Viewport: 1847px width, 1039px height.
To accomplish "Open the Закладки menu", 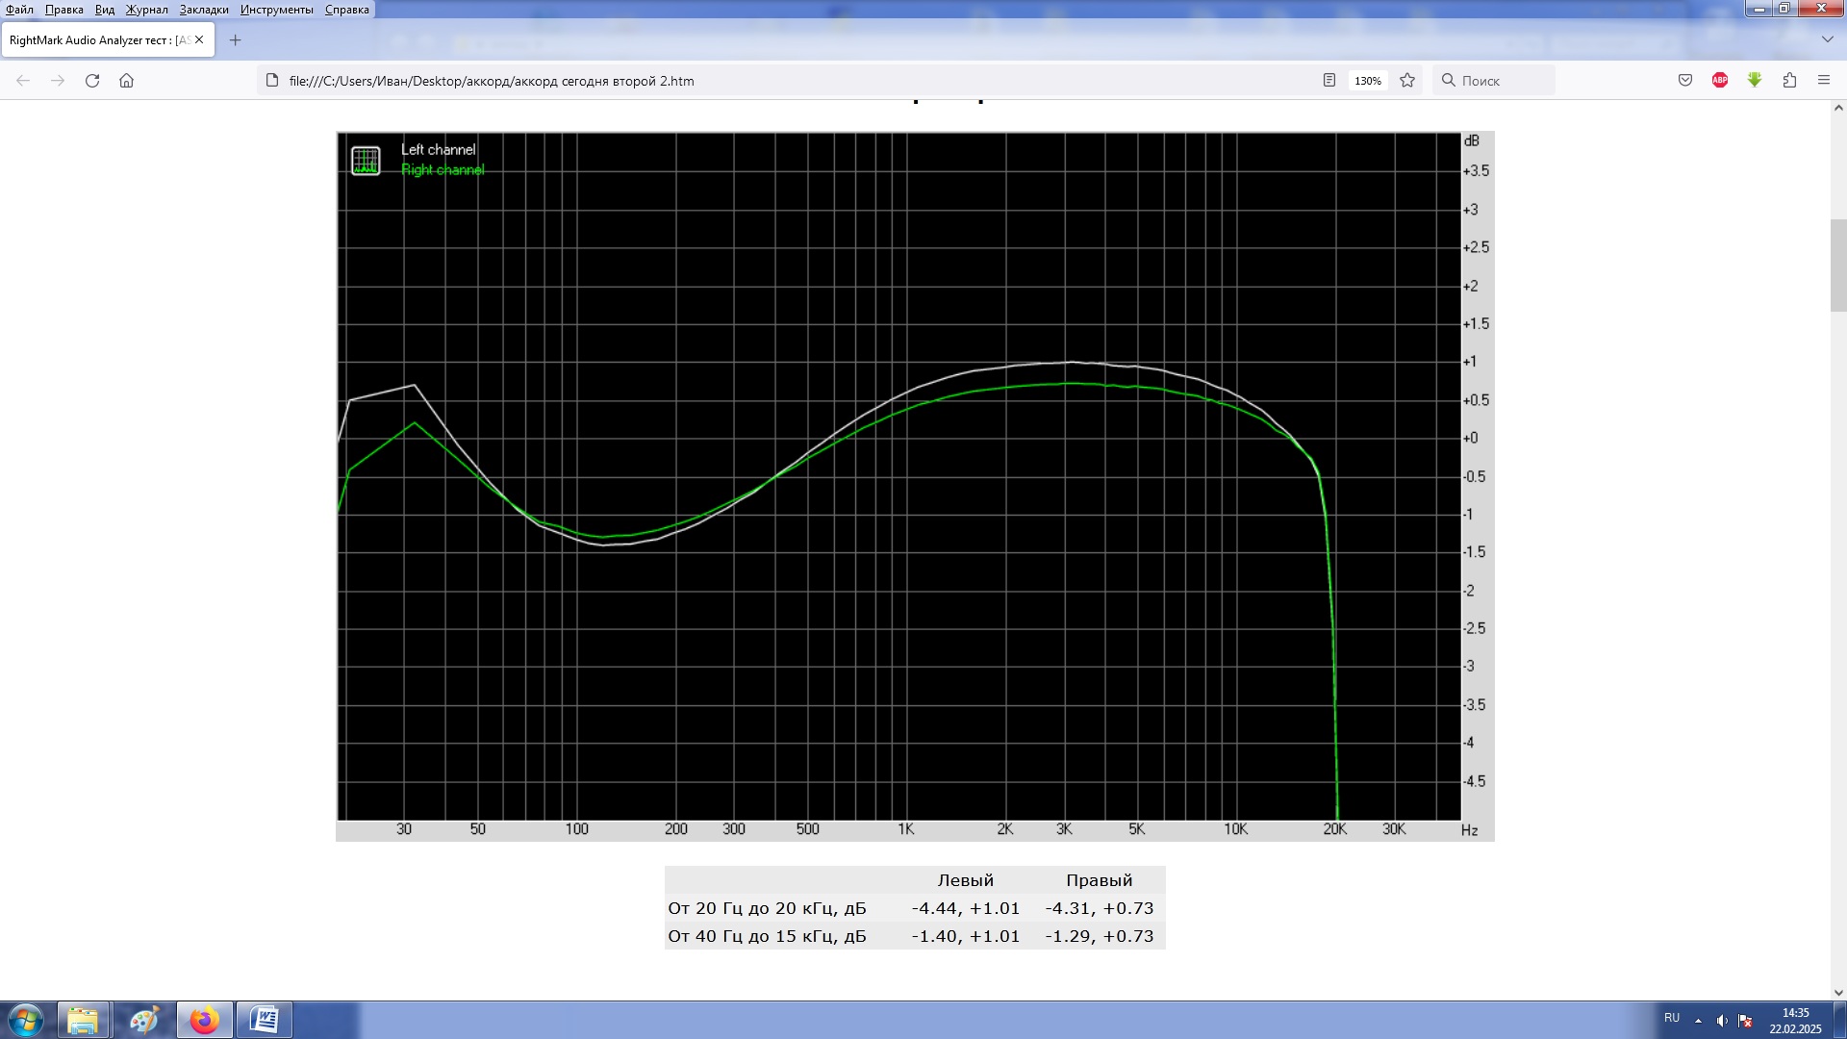I will point(203,10).
